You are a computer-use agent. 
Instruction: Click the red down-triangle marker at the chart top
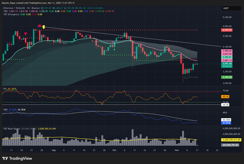pyautogui.click(x=39, y=26)
